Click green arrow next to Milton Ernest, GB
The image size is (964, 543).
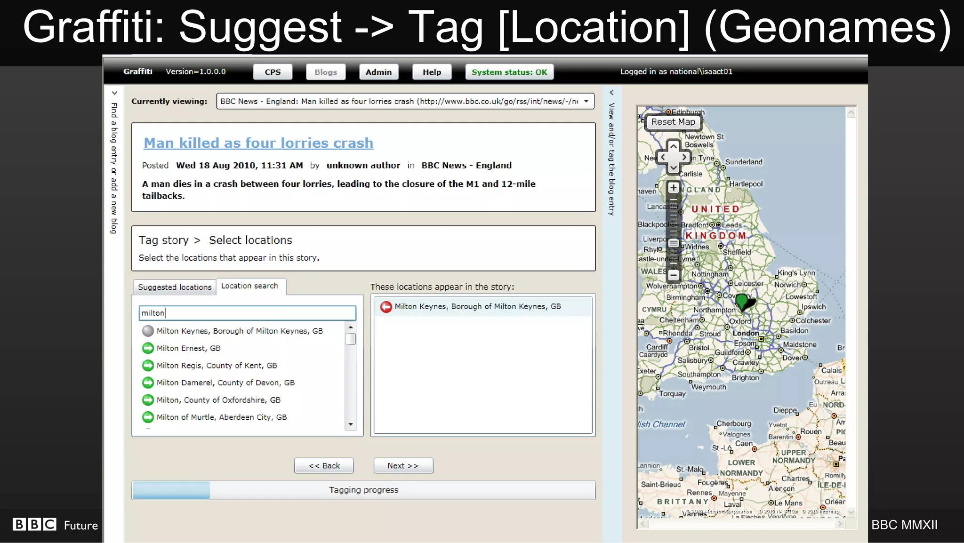coord(148,348)
